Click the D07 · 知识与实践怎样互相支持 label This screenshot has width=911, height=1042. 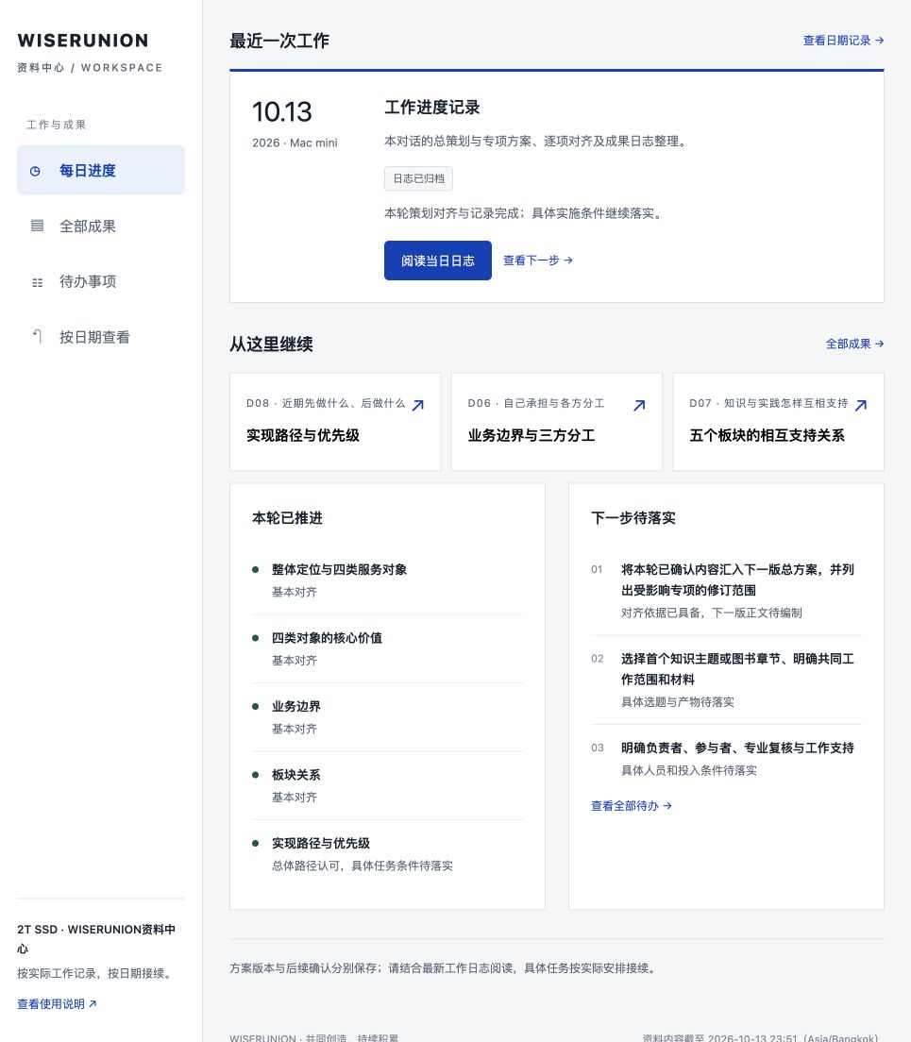[768, 403]
